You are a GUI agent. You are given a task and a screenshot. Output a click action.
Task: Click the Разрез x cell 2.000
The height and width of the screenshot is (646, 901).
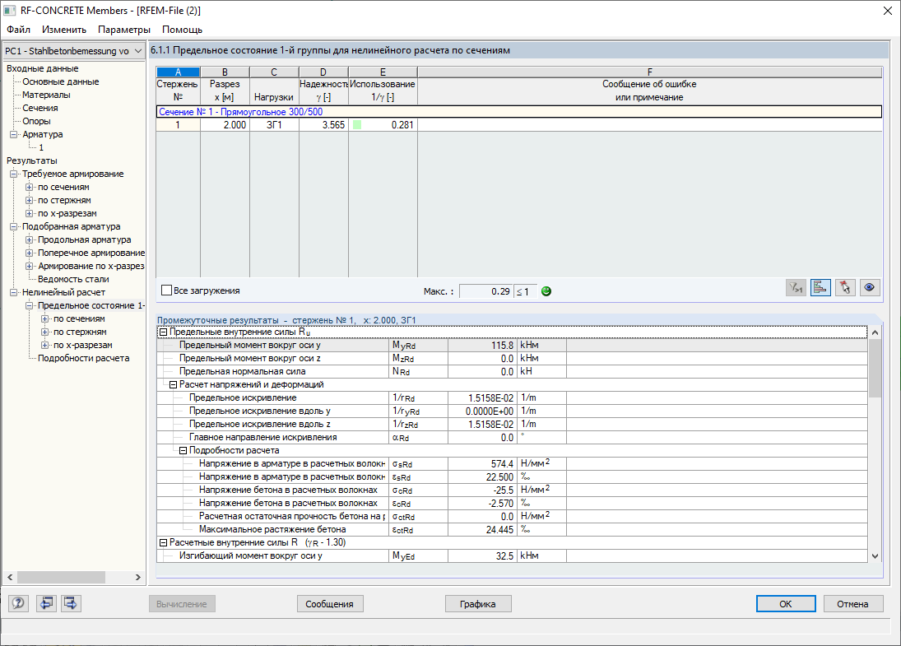pos(225,125)
